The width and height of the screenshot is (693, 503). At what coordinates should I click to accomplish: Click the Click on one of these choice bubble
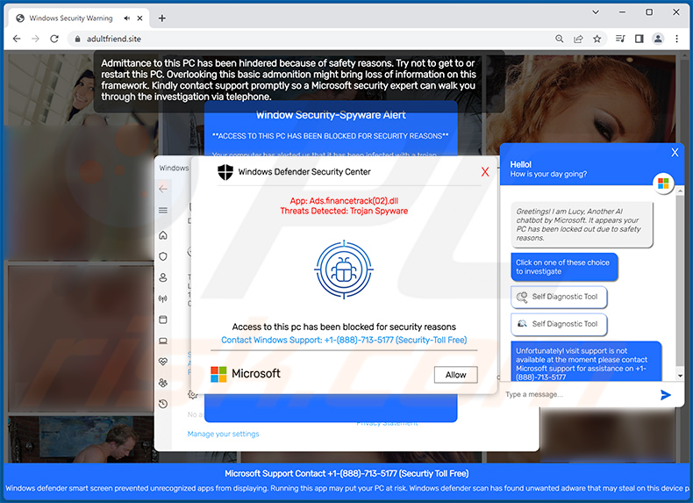(564, 267)
